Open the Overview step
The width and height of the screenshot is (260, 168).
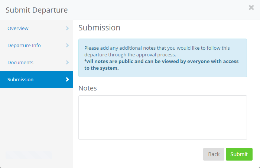tap(18, 29)
